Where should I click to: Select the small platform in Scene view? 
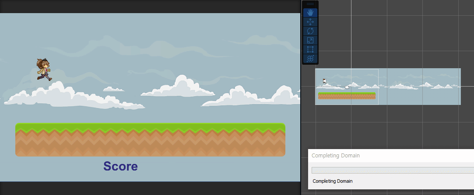[347, 96]
